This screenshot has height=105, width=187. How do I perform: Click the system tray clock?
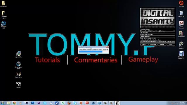pos(182,103)
